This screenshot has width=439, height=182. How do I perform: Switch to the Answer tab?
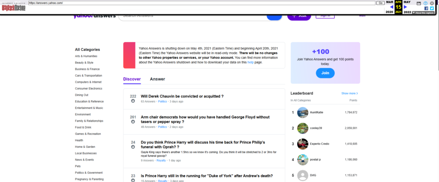[x=157, y=79]
